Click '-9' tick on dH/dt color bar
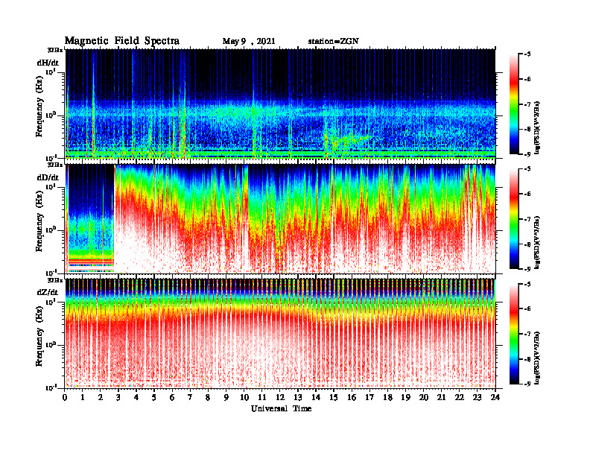Screen dimensions: 590x456 tap(527, 154)
